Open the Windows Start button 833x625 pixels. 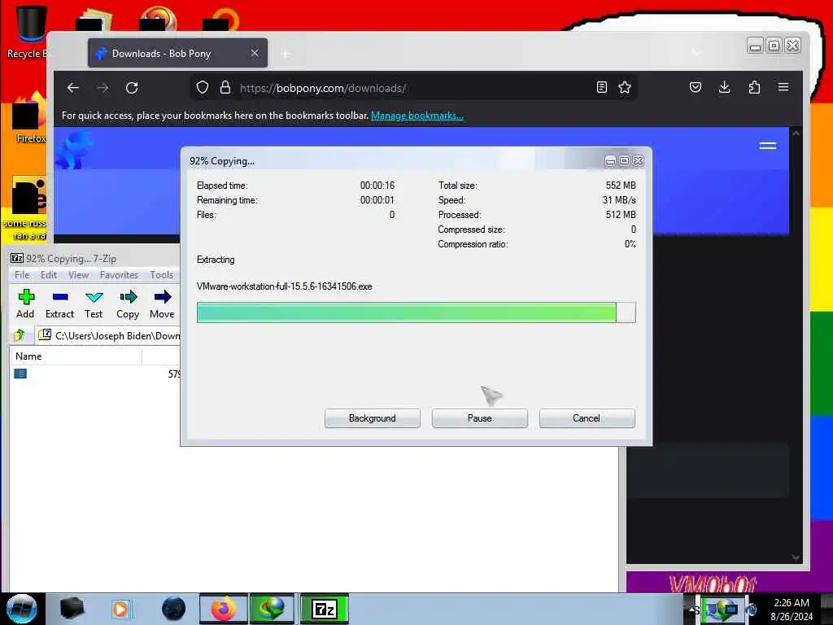[x=21, y=609]
